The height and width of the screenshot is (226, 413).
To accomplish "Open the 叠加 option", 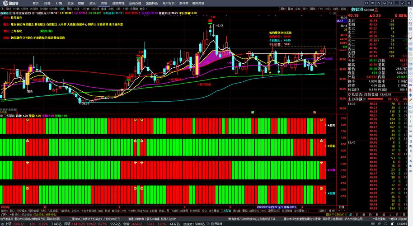I will point(290,9).
